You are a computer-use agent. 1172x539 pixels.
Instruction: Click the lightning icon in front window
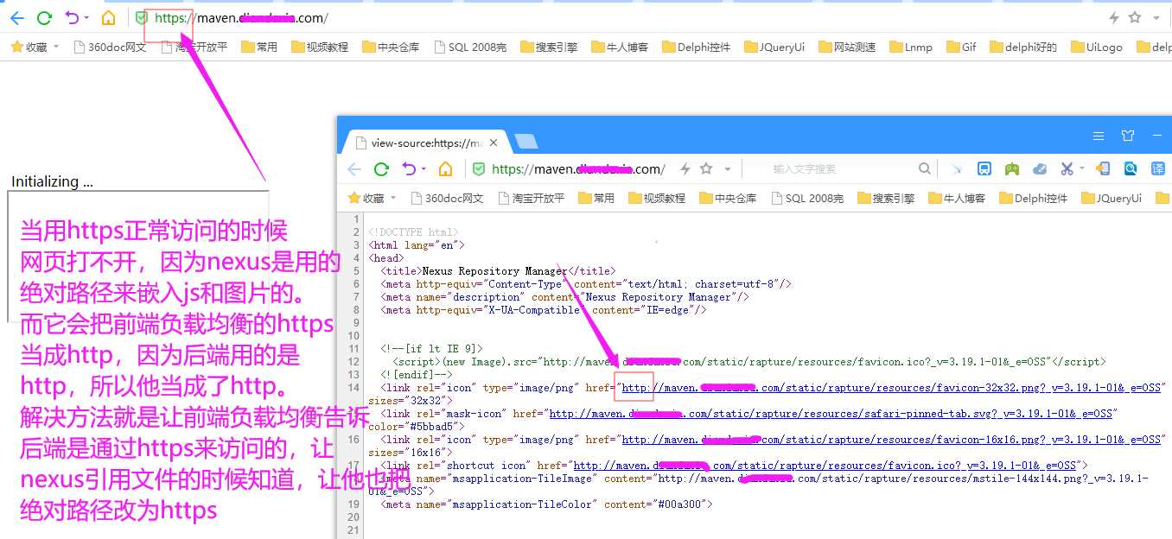click(x=685, y=168)
